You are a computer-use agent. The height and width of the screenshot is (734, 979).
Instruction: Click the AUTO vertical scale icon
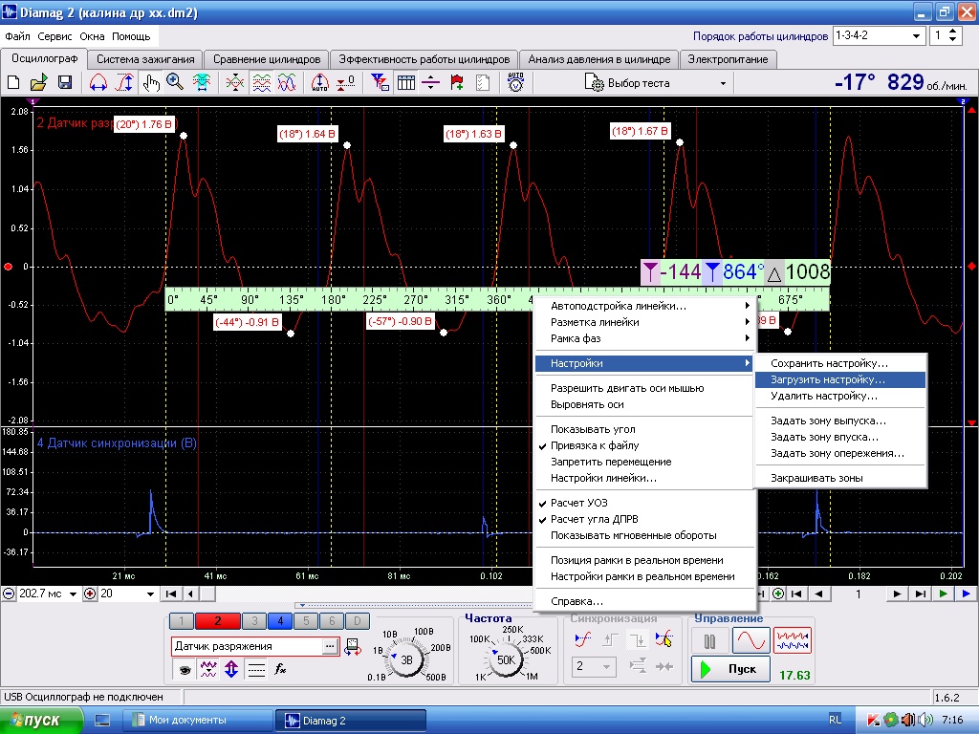click(319, 82)
